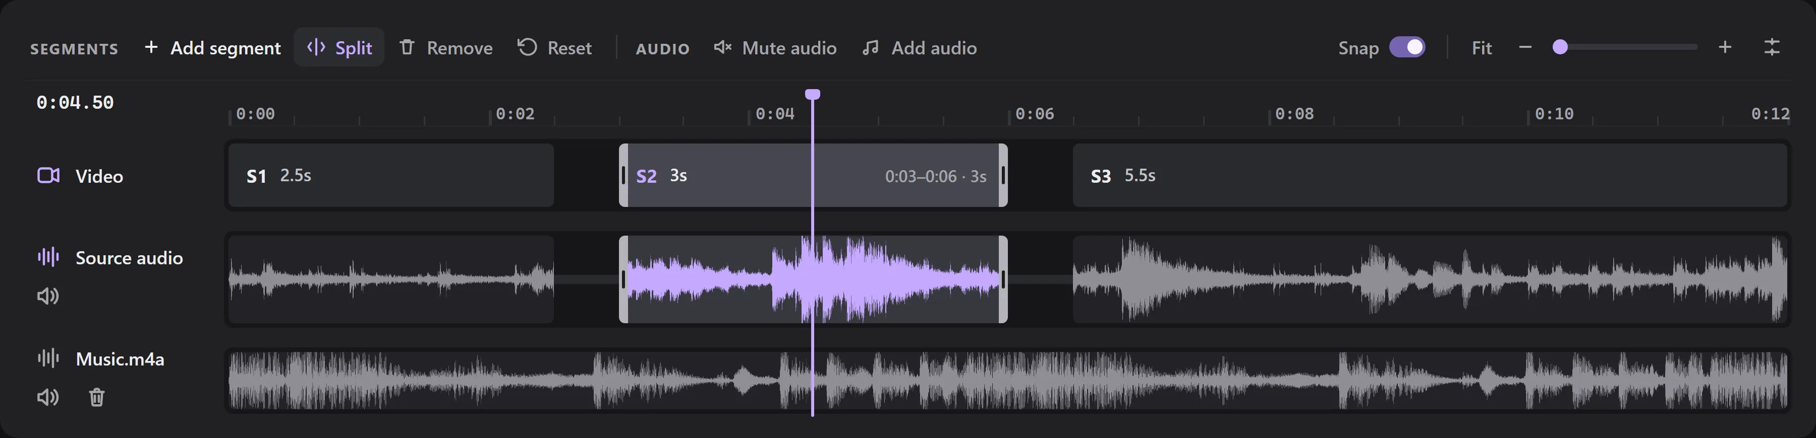Click the circular arrow Reset icon
1816x438 pixels.
pos(527,47)
